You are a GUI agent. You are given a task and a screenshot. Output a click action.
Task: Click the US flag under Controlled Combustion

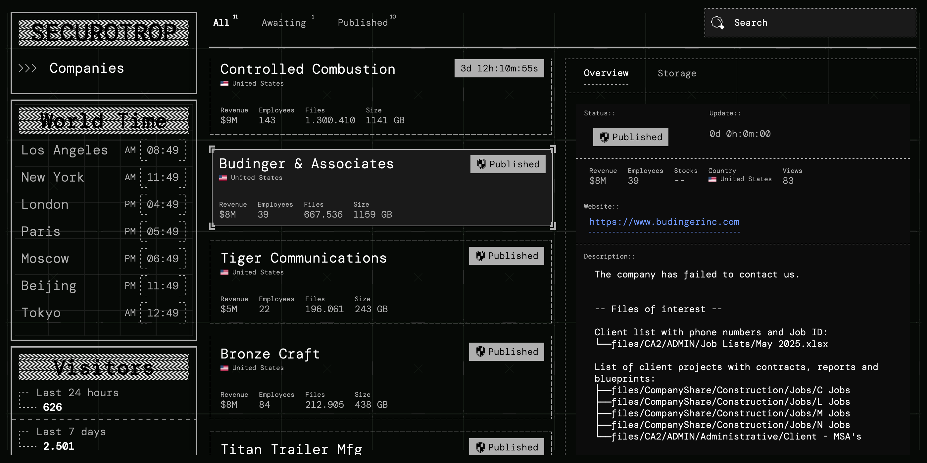[224, 83]
